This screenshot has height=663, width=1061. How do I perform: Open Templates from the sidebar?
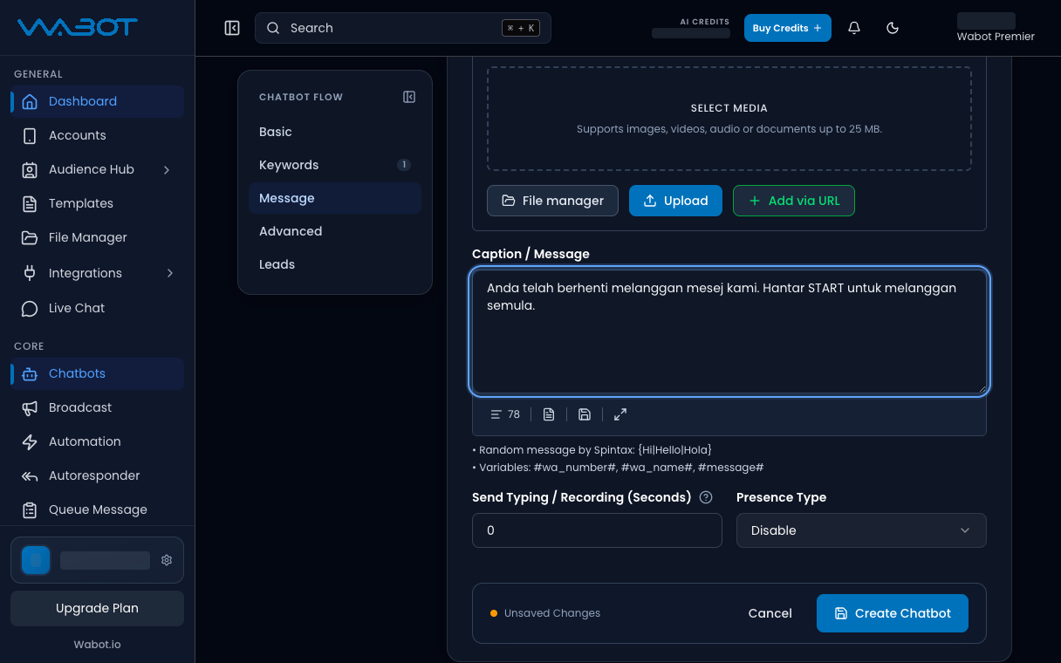(x=97, y=203)
